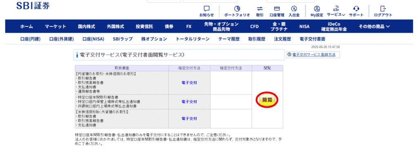Open マーケット in navigation bar
The image size is (418, 151).
pyautogui.click(x=56, y=26)
